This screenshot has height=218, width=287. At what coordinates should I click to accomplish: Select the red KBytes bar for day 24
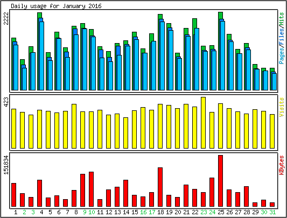click(x=212, y=192)
